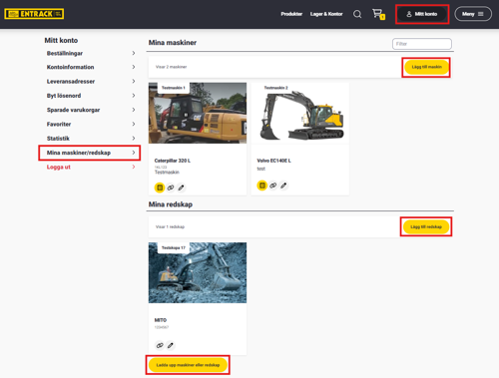Click the yellow list icon under Volvo EC140E L

click(262, 186)
